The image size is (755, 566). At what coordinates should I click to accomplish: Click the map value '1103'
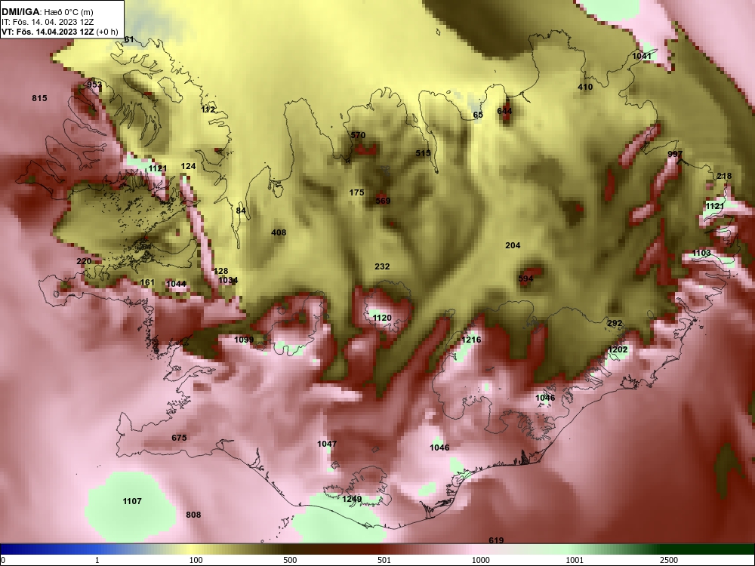(701, 253)
